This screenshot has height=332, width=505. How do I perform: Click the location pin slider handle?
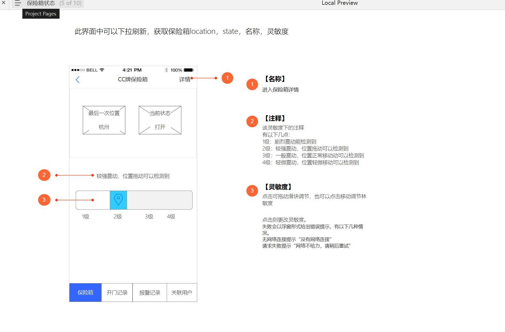tap(118, 200)
